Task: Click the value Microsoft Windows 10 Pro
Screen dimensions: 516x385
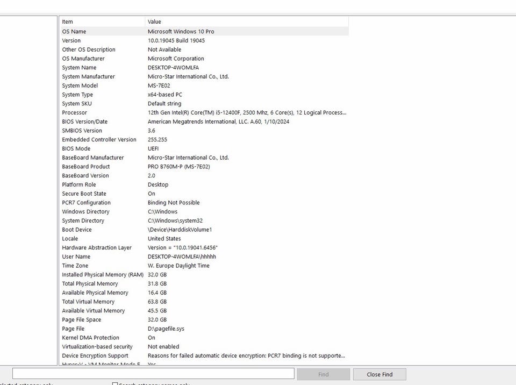Action: [x=181, y=32]
